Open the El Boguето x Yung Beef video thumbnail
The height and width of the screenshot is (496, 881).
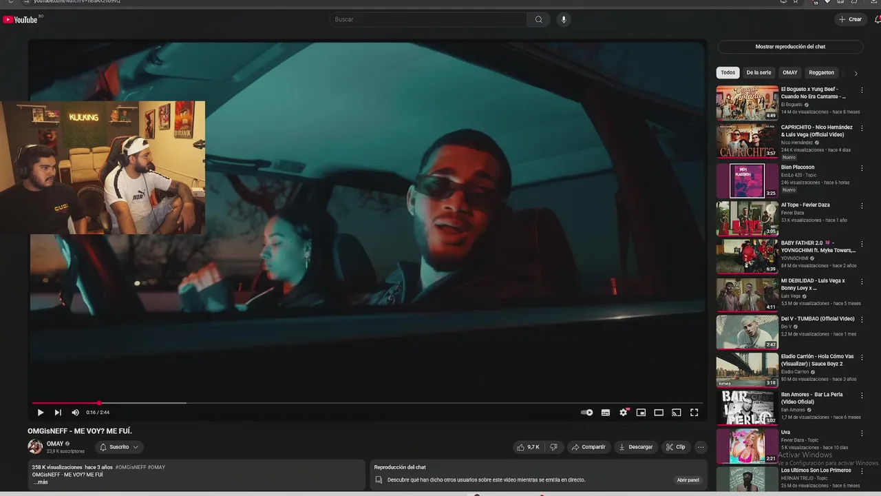(x=747, y=103)
